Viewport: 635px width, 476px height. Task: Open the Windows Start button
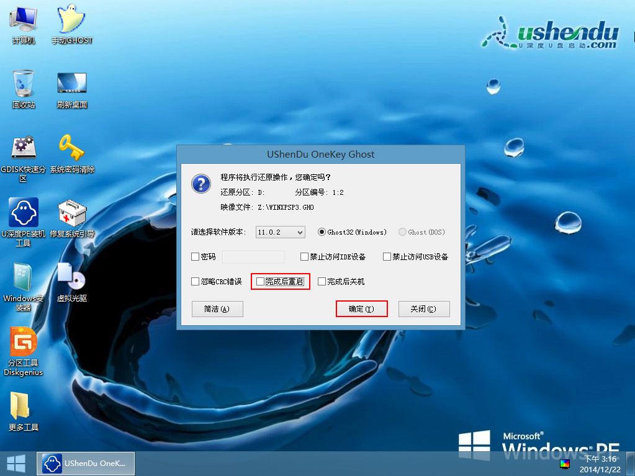pyautogui.click(x=16, y=464)
